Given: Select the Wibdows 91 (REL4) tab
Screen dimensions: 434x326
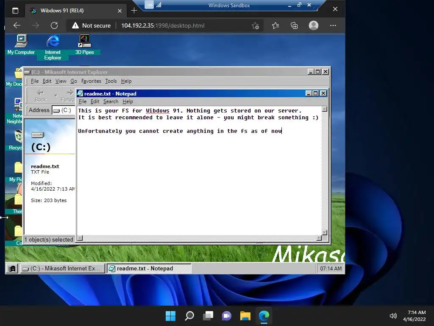Looking at the screenshot, I should click(x=75, y=11).
